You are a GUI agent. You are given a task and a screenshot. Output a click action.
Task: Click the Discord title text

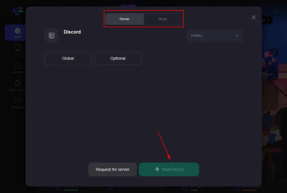[x=72, y=32]
